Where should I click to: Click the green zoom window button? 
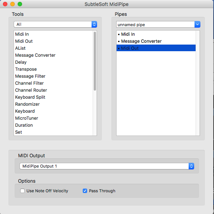point(20,4)
